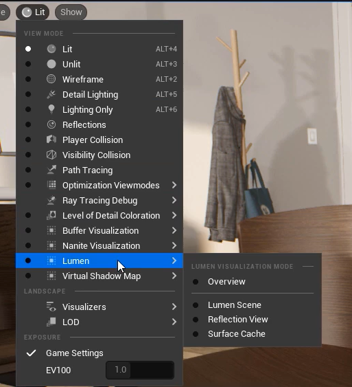Expand the Buffer Visualization submenu arrow
352x387 pixels.
(x=174, y=230)
